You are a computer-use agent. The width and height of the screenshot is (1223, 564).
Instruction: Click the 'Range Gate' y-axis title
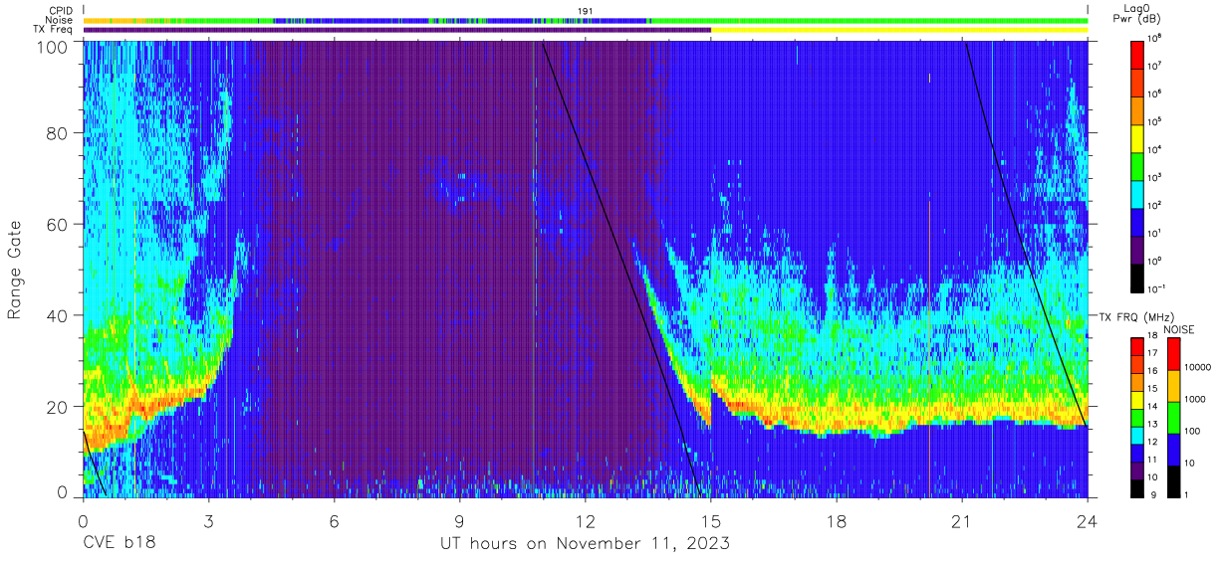(15, 270)
